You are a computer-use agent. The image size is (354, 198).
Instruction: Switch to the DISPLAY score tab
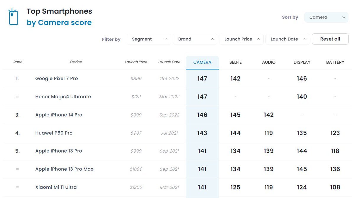(x=302, y=63)
